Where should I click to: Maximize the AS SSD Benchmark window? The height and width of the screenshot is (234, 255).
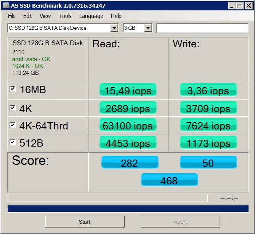pyautogui.click(x=240, y=6)
